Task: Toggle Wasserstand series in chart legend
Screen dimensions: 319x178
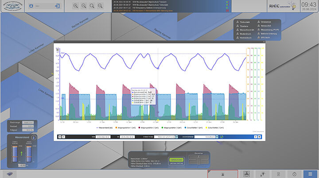Action: click(104, 128)
